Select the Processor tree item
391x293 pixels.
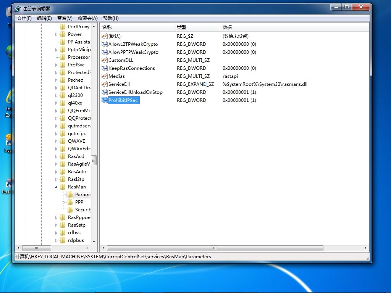click(x=79, y=57)
